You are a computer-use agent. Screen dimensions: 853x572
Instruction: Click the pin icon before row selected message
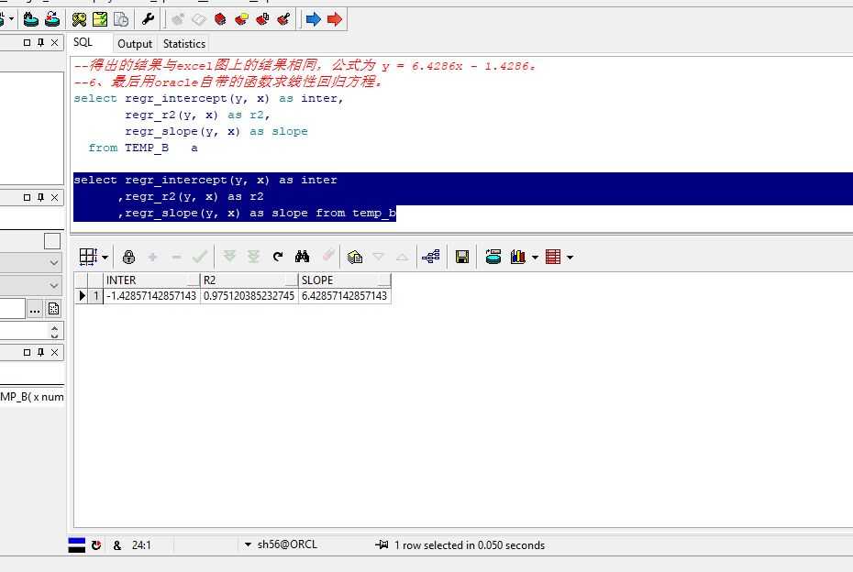point(382,544)
